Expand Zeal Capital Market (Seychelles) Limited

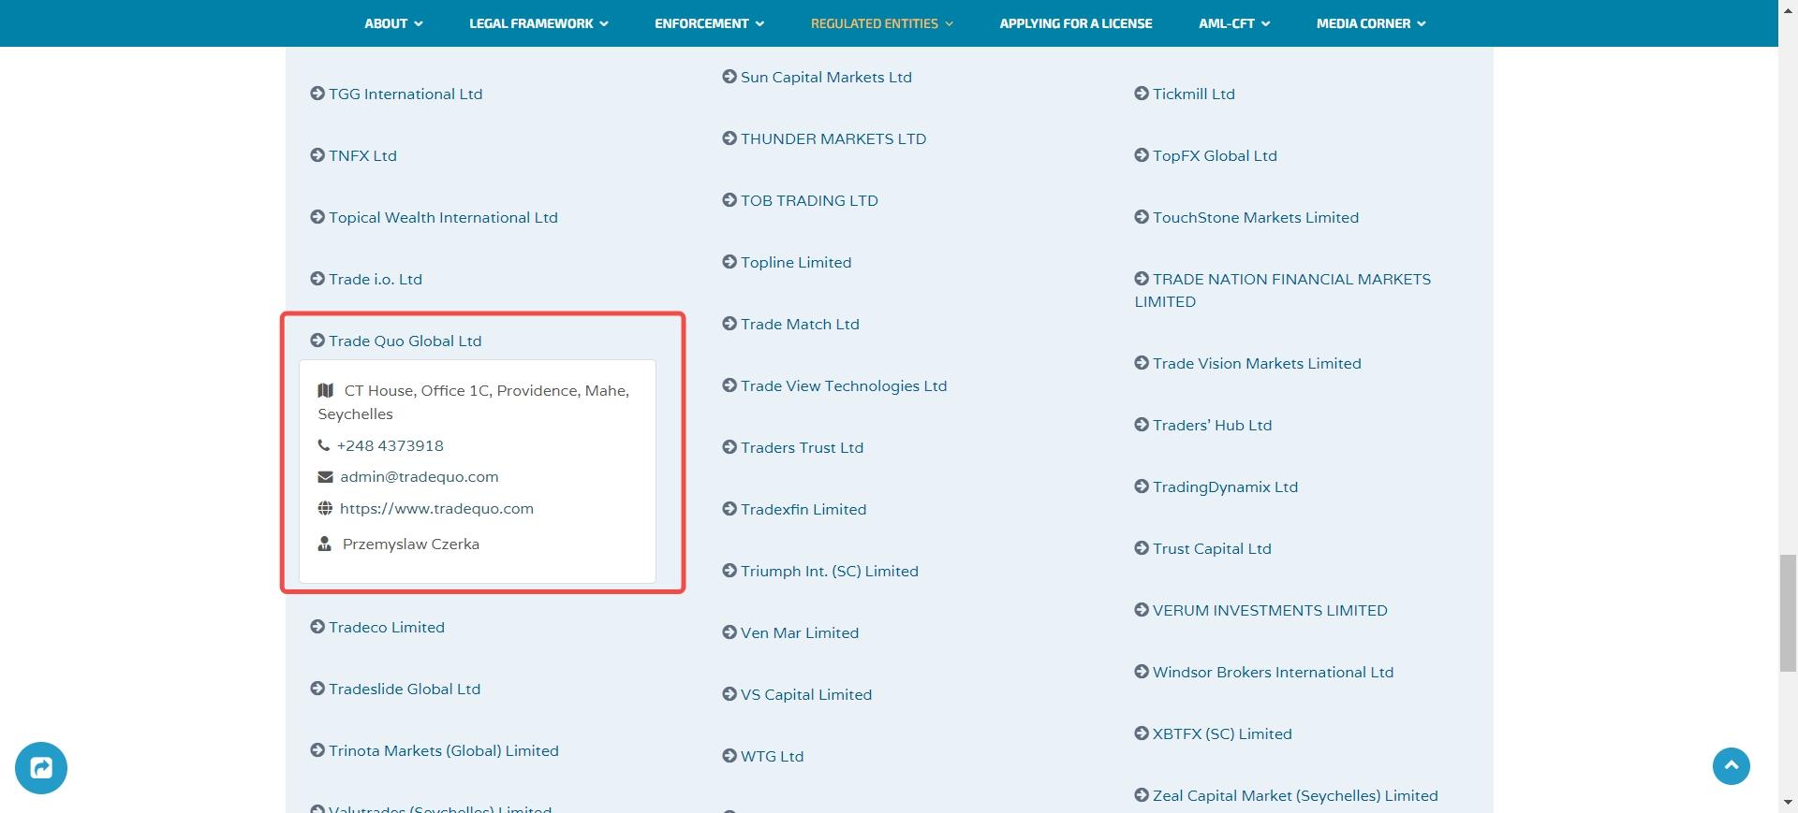click(x=1286, y=795)
